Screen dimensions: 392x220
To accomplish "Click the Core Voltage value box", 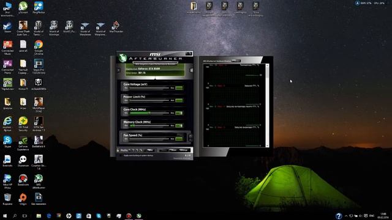I will (179, 88).
